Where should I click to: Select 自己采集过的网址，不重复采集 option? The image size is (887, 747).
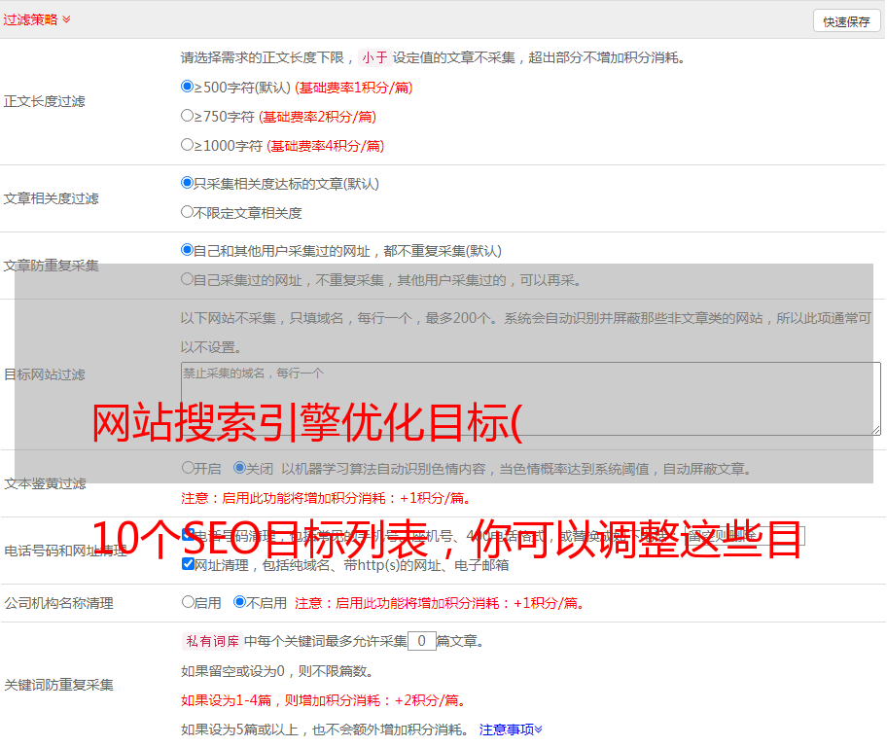click(187, 279)
